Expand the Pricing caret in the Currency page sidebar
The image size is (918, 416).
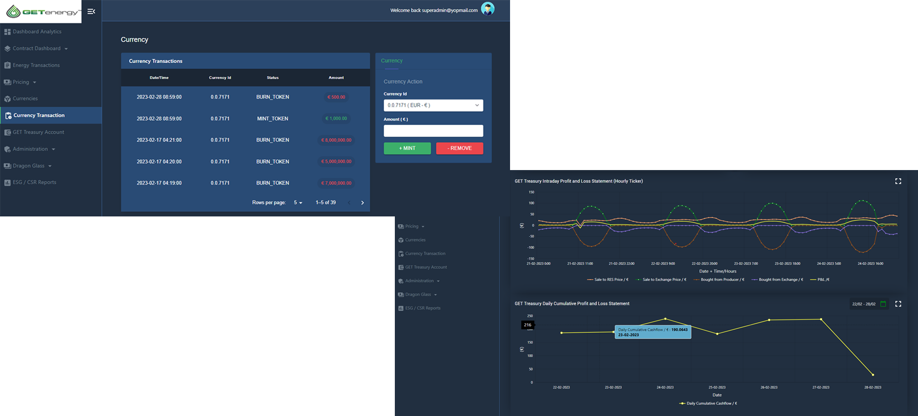[x=35, y=82]
